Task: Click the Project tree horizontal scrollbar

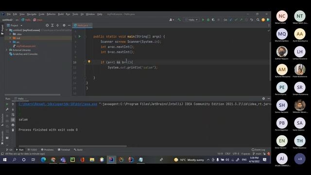Action: pyautogui.click(x=33, y=95)
